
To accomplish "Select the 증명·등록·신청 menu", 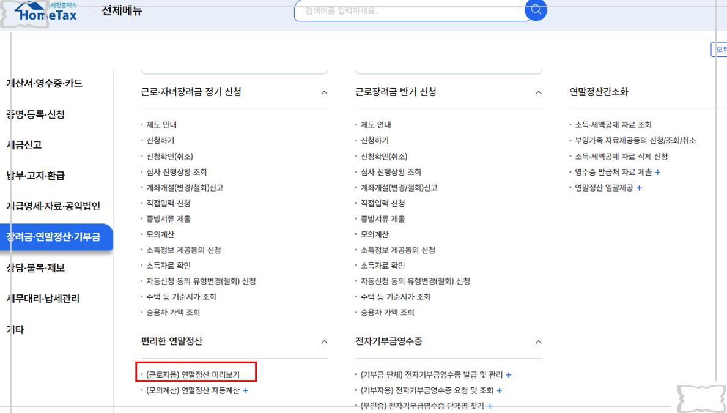I will 35,114.
